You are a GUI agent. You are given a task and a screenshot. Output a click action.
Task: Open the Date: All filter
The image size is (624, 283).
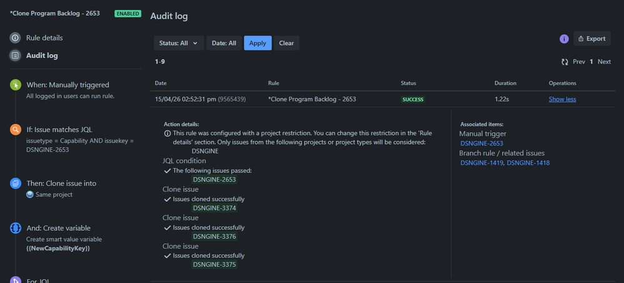click(224, 43)
